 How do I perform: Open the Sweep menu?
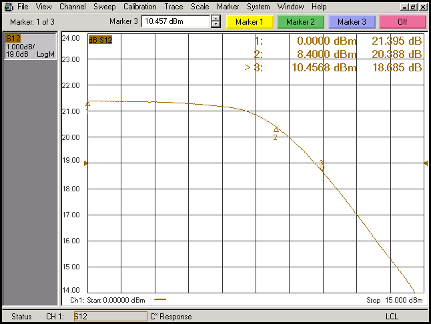click(105, 7)
